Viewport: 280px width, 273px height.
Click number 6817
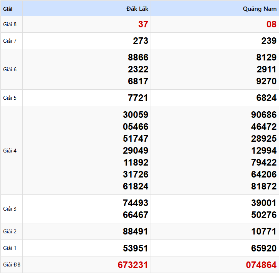(138, 81)
